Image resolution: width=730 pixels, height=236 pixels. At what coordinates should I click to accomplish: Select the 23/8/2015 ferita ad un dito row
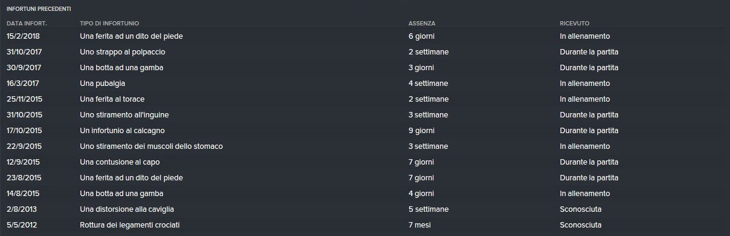pos(365,178)
